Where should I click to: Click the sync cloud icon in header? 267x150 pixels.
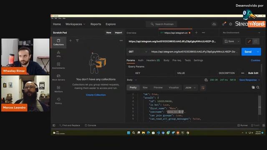tap(214, 24)
